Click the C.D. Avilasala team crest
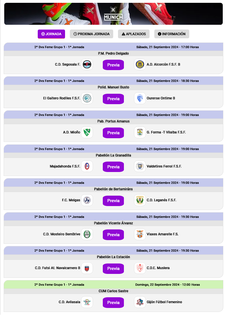This screenshot has height=315, width=225. coord(87,302)
